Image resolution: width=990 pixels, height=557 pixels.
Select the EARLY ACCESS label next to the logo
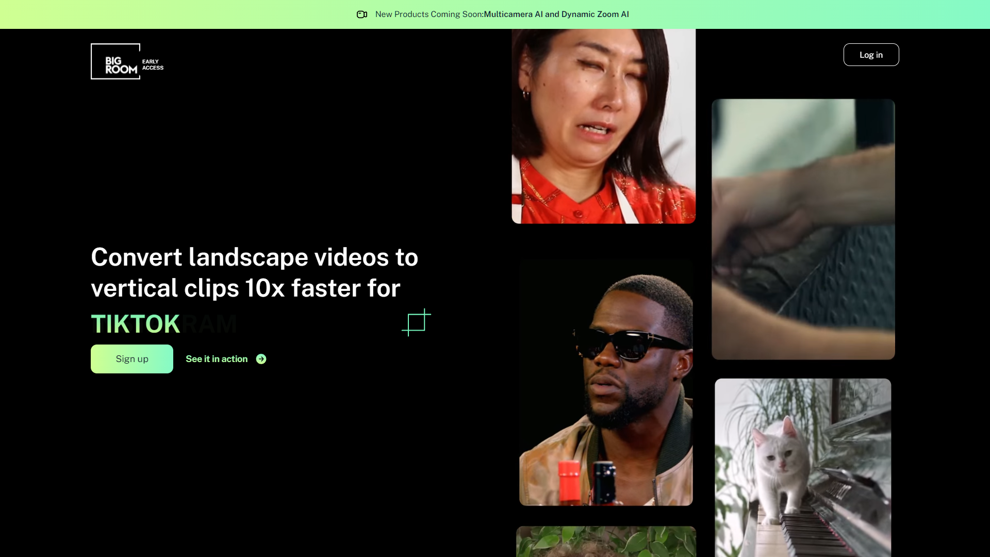point(152,64)
